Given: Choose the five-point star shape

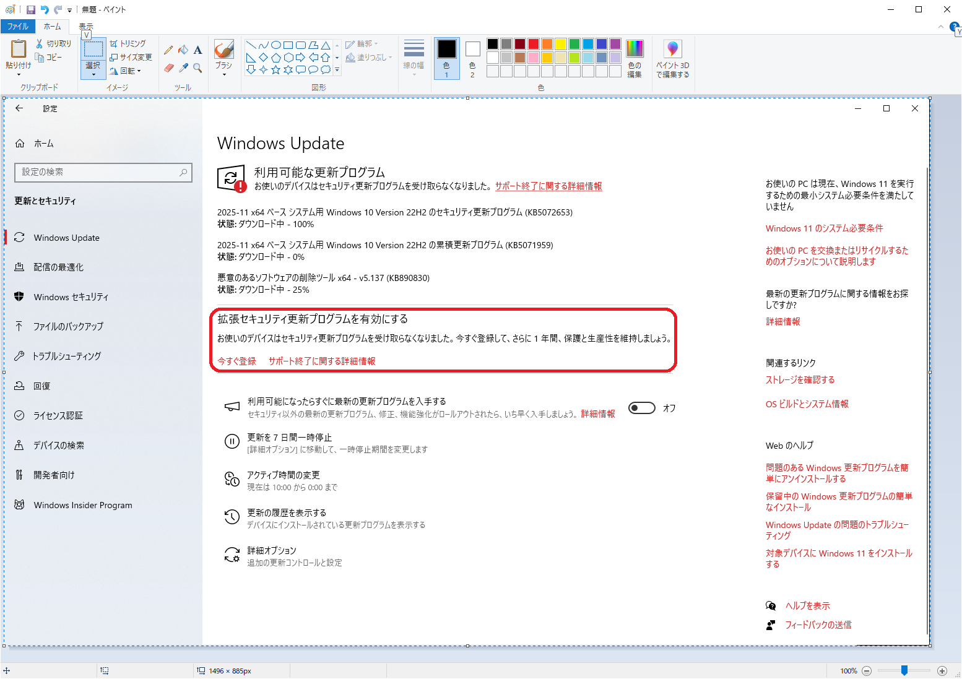Looking at the screenshot, I should pyautogui.click(x=276, y=69).
